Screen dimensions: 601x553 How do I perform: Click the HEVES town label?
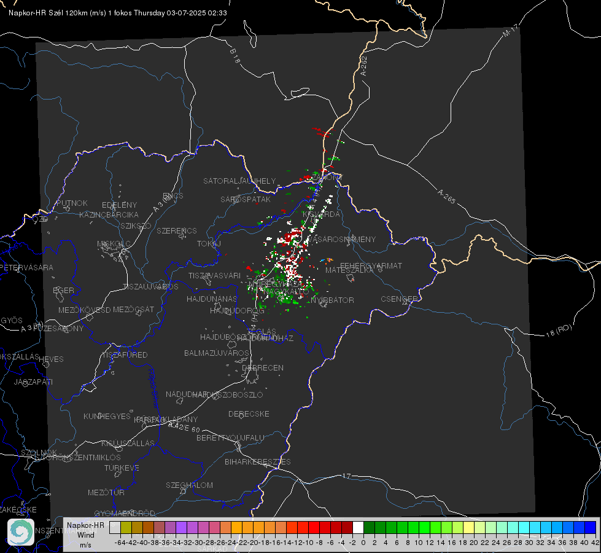[51, 359]
